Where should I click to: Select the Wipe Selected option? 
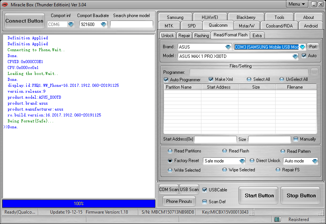[224, 170]
